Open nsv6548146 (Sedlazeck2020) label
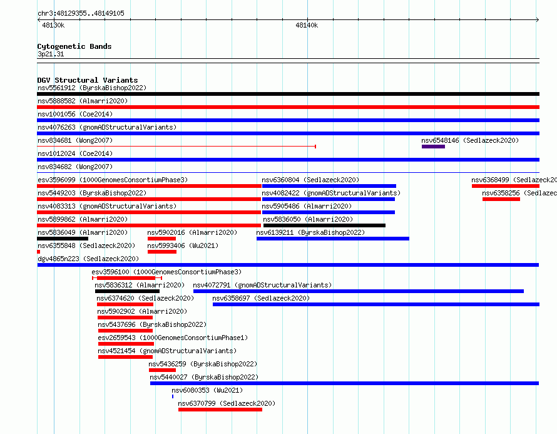 [x=470, y=140]
